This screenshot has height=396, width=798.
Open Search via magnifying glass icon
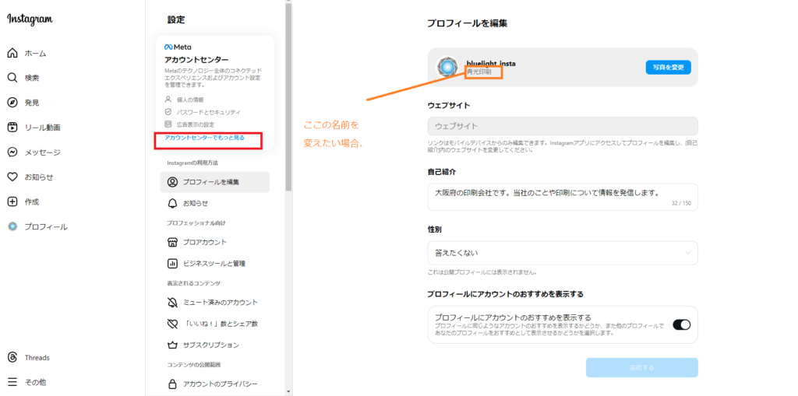[12, 78]
